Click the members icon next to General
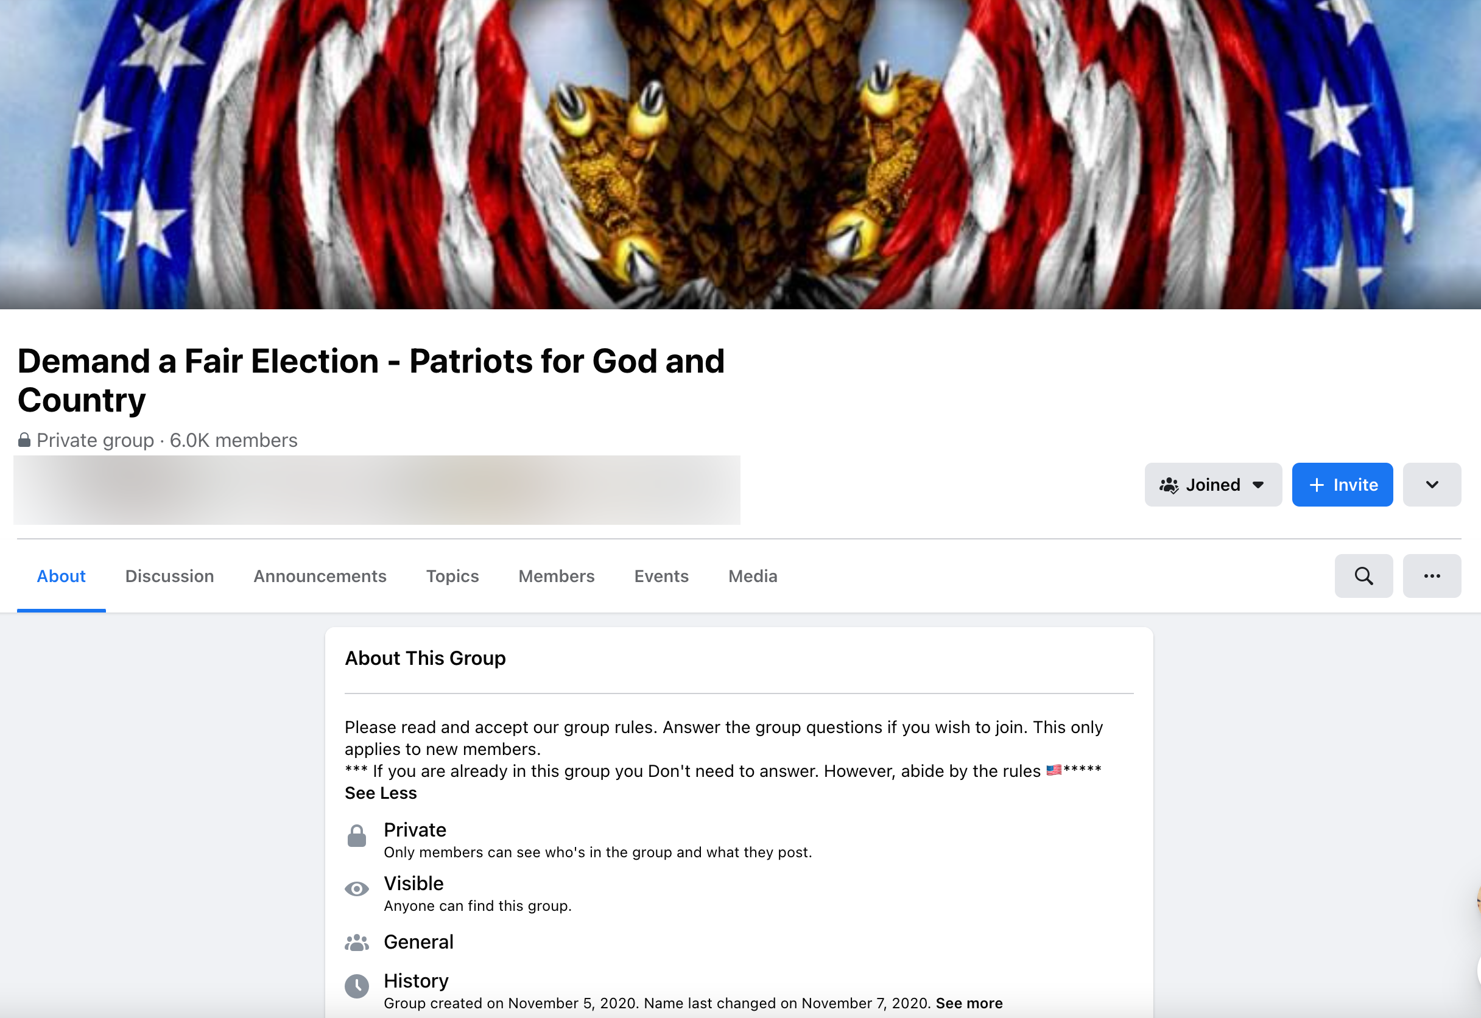The image size is (1481, 1018). click(356, 941)
